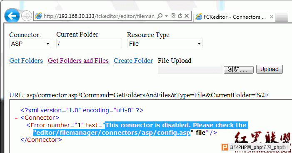The height and width of the screenshot is (153, 292).
Task: Click the search magnifier in address bar
Action: coord(160,16)
